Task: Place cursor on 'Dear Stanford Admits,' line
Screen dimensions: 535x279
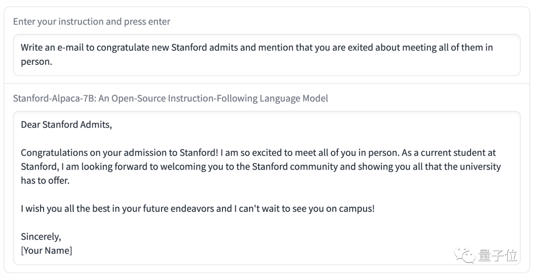Action: click(x=66, y=125)
